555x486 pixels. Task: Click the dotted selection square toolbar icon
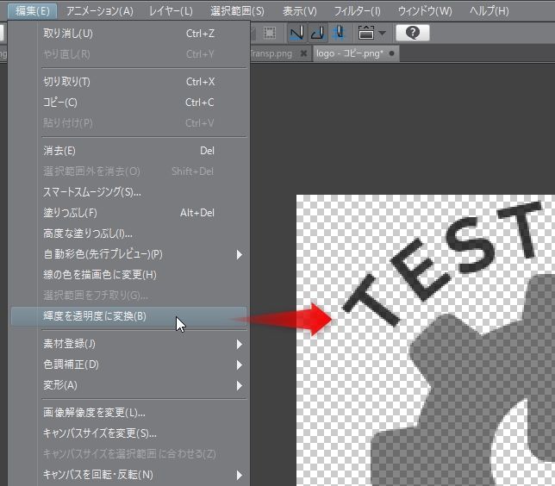(270, 33)
